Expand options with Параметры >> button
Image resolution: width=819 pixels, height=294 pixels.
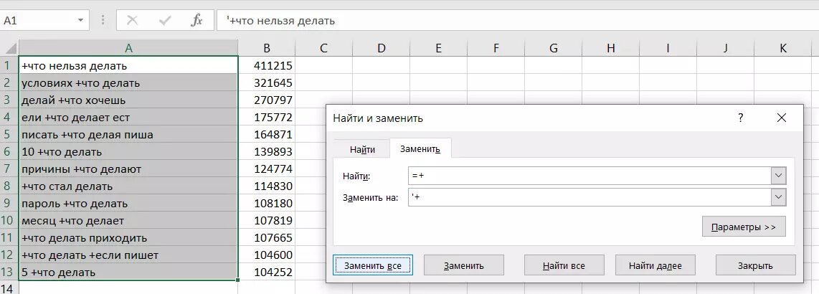[744, 227]
